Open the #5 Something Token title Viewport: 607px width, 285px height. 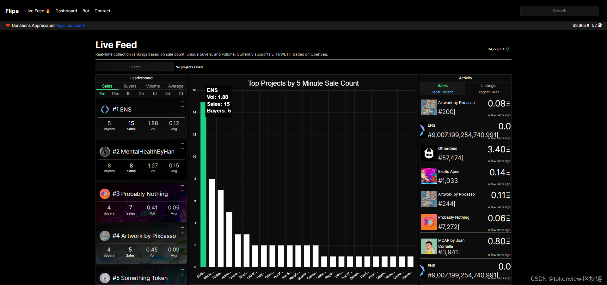(140, 278)
